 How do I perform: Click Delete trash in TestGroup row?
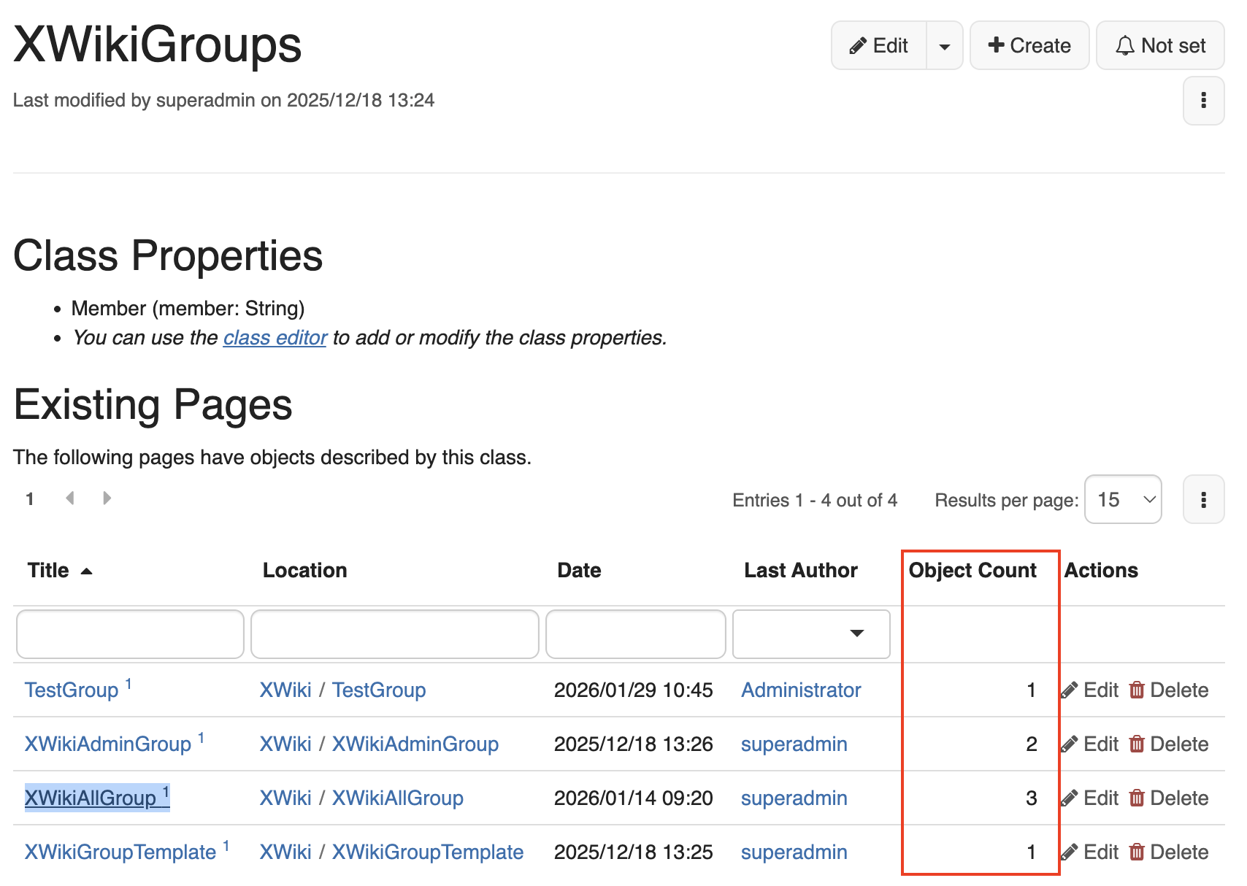(x=1168, y=690)
